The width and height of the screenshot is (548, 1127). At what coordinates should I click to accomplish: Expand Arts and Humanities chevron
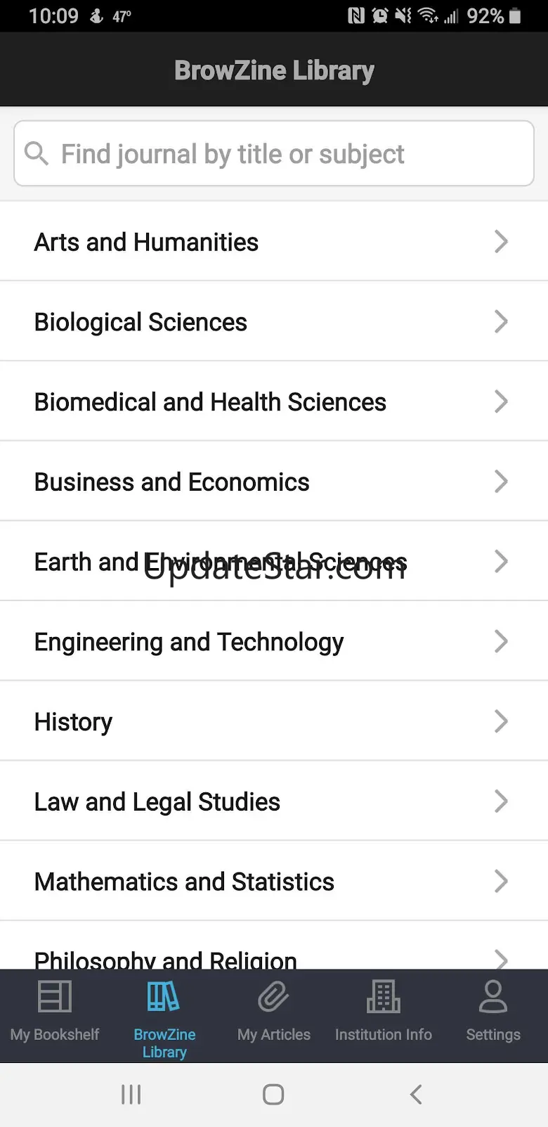(501, 241)
